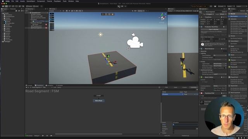Image resolution: width=248 pixels, height=139 pixels.
Task: Click the PlayMaker footer play button
Action: pyautogui.click(x=43, y=136)
